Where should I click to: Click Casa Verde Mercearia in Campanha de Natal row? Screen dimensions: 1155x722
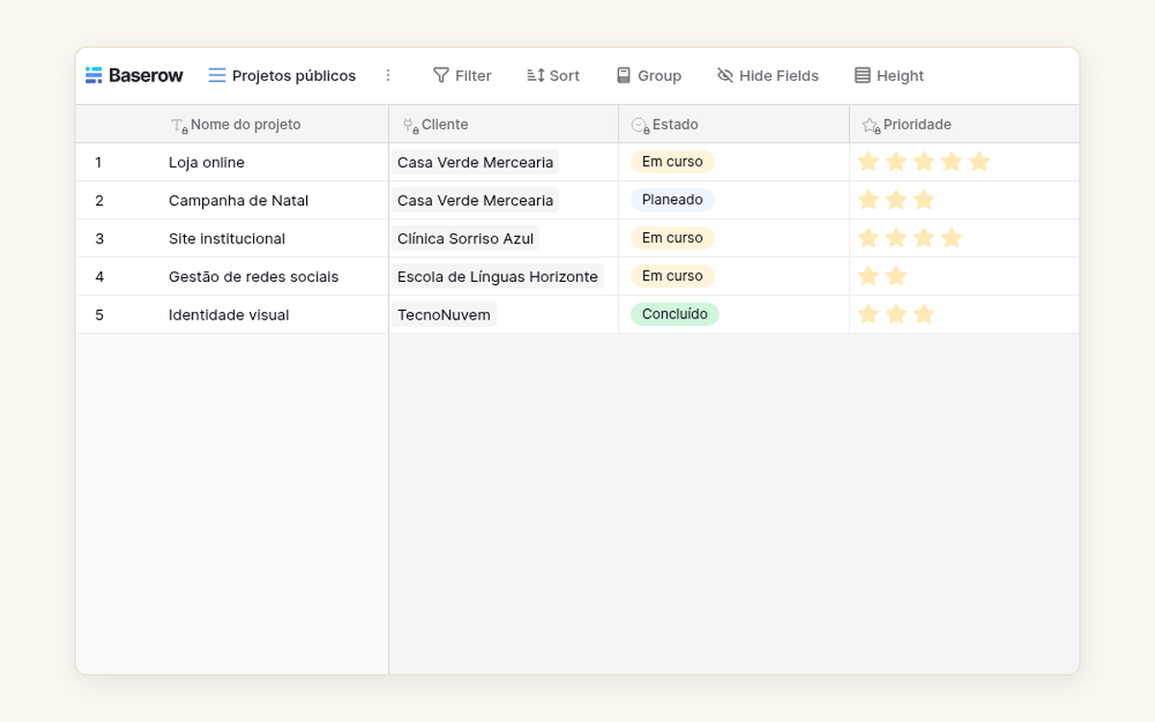pyautogui.click(x=475, y=200)
